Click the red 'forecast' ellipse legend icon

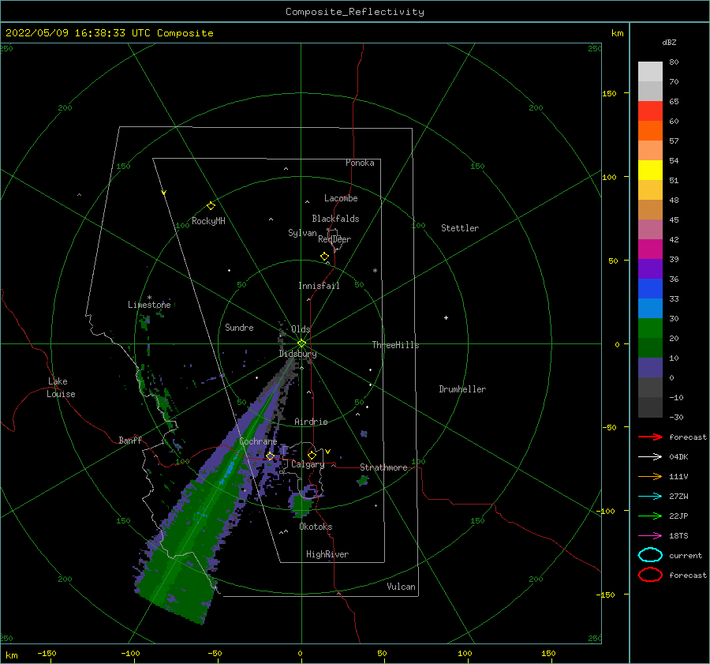pos(650,575)
